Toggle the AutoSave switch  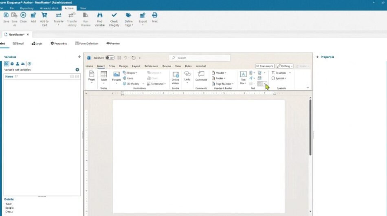[110, 58]
